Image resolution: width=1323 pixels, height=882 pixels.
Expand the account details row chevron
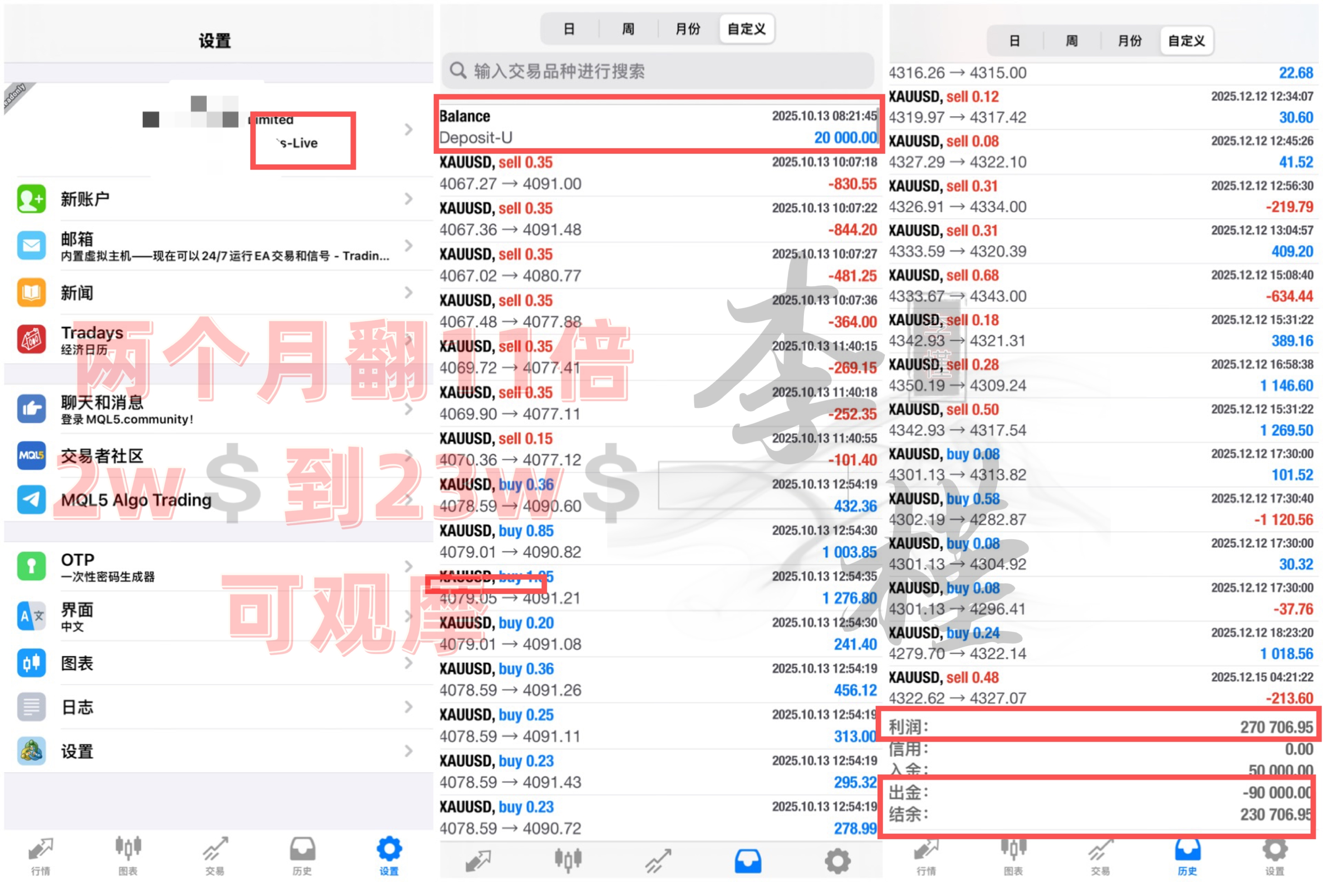point(409,130)
